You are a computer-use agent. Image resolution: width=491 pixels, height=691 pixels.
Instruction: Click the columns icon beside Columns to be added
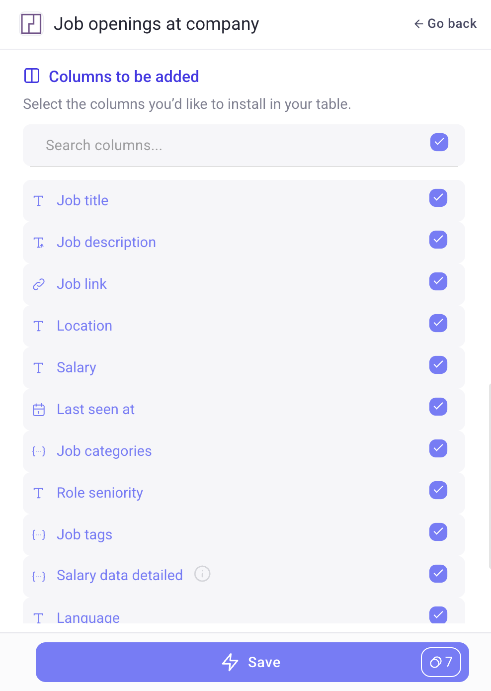(32, 76)
